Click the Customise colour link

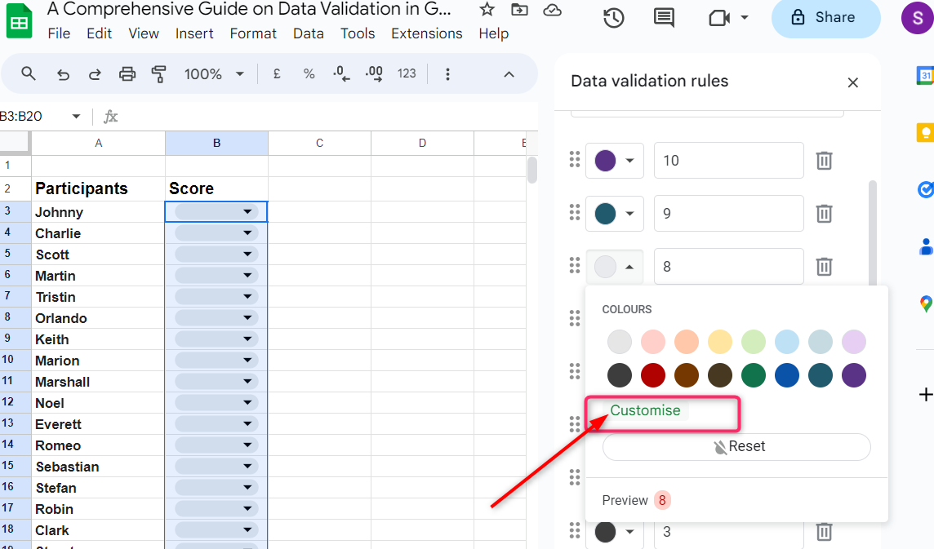[x=645, y=410]
